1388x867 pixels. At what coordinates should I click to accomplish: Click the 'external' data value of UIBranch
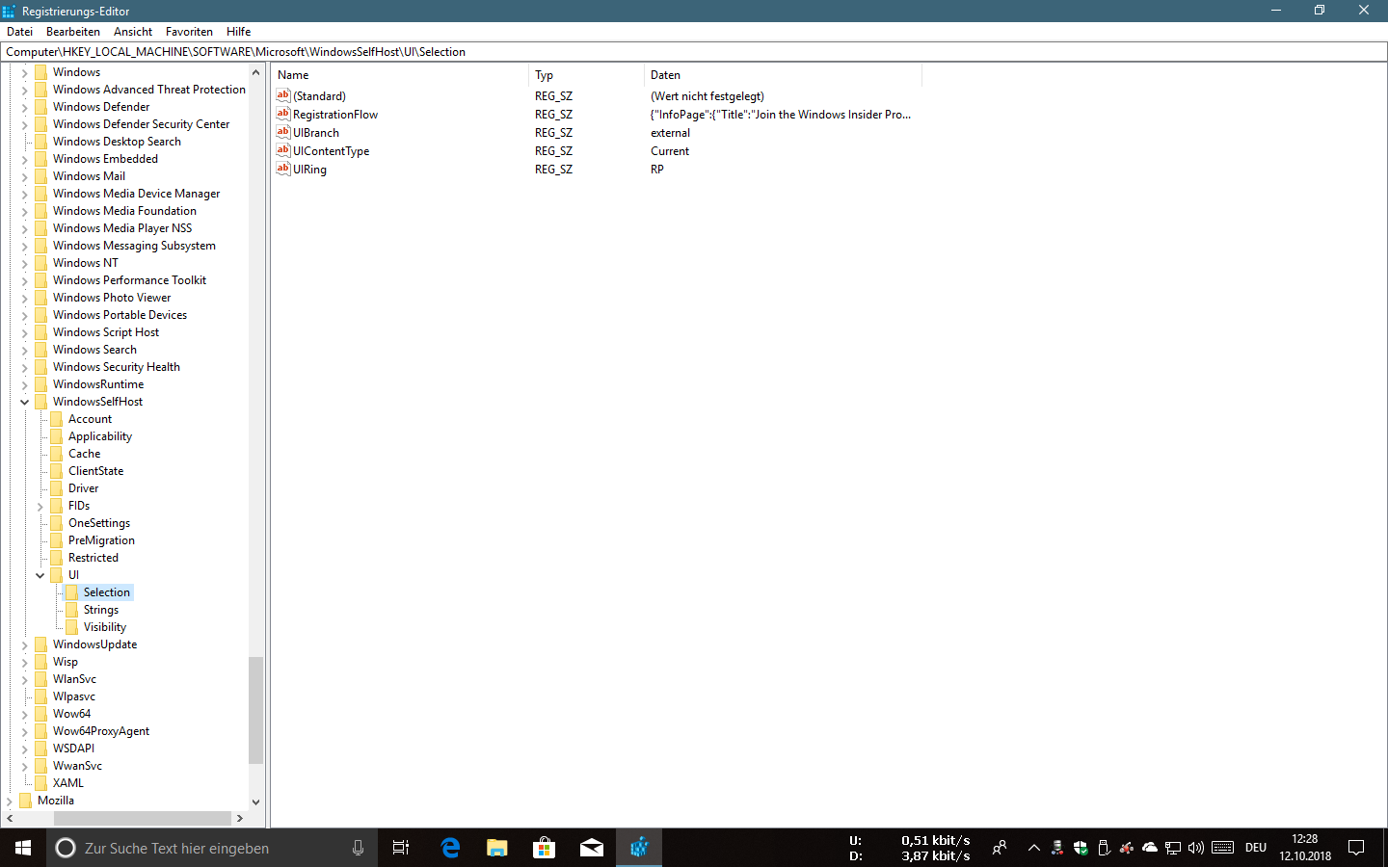pos(670,133)
